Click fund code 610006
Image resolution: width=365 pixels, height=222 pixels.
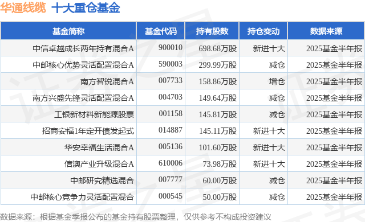[171, 163]
